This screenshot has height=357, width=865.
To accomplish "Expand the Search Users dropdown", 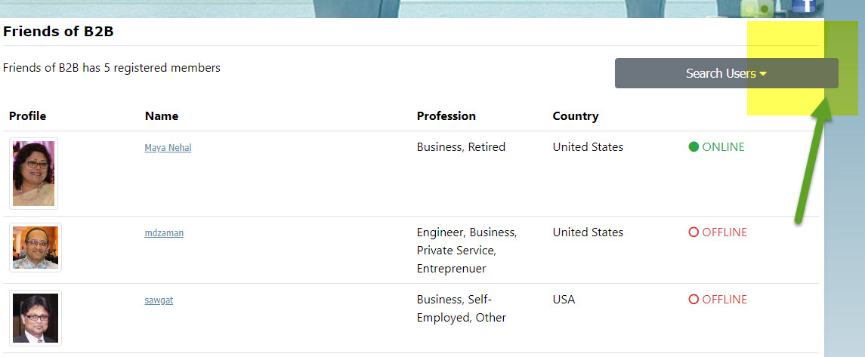I will click(727, 73).
